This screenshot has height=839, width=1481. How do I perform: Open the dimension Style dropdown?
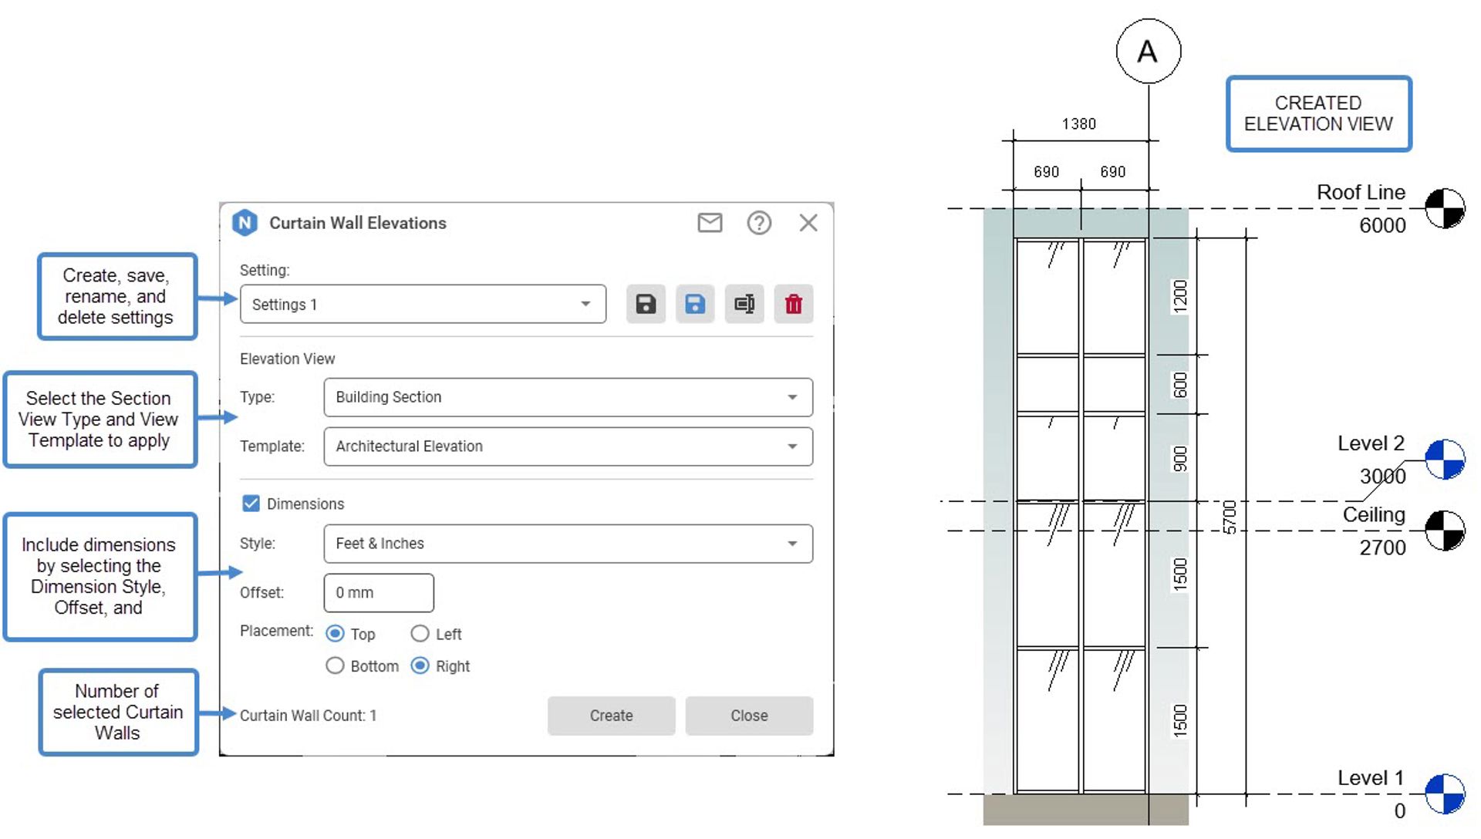point(568,543)
